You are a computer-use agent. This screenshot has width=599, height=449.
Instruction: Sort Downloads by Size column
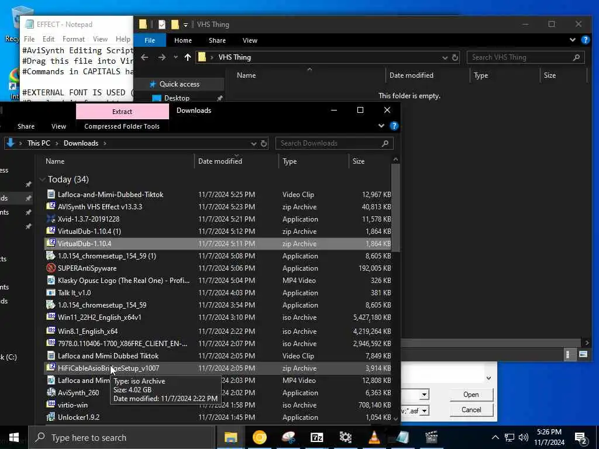[x=370, y=161]
